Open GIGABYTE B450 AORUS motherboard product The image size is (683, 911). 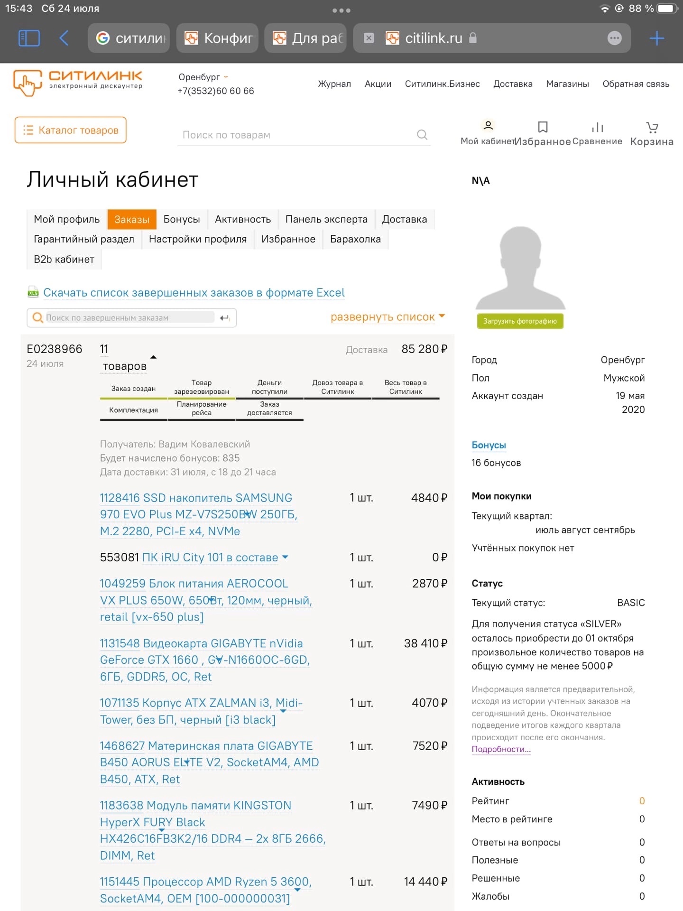point(209,762)
